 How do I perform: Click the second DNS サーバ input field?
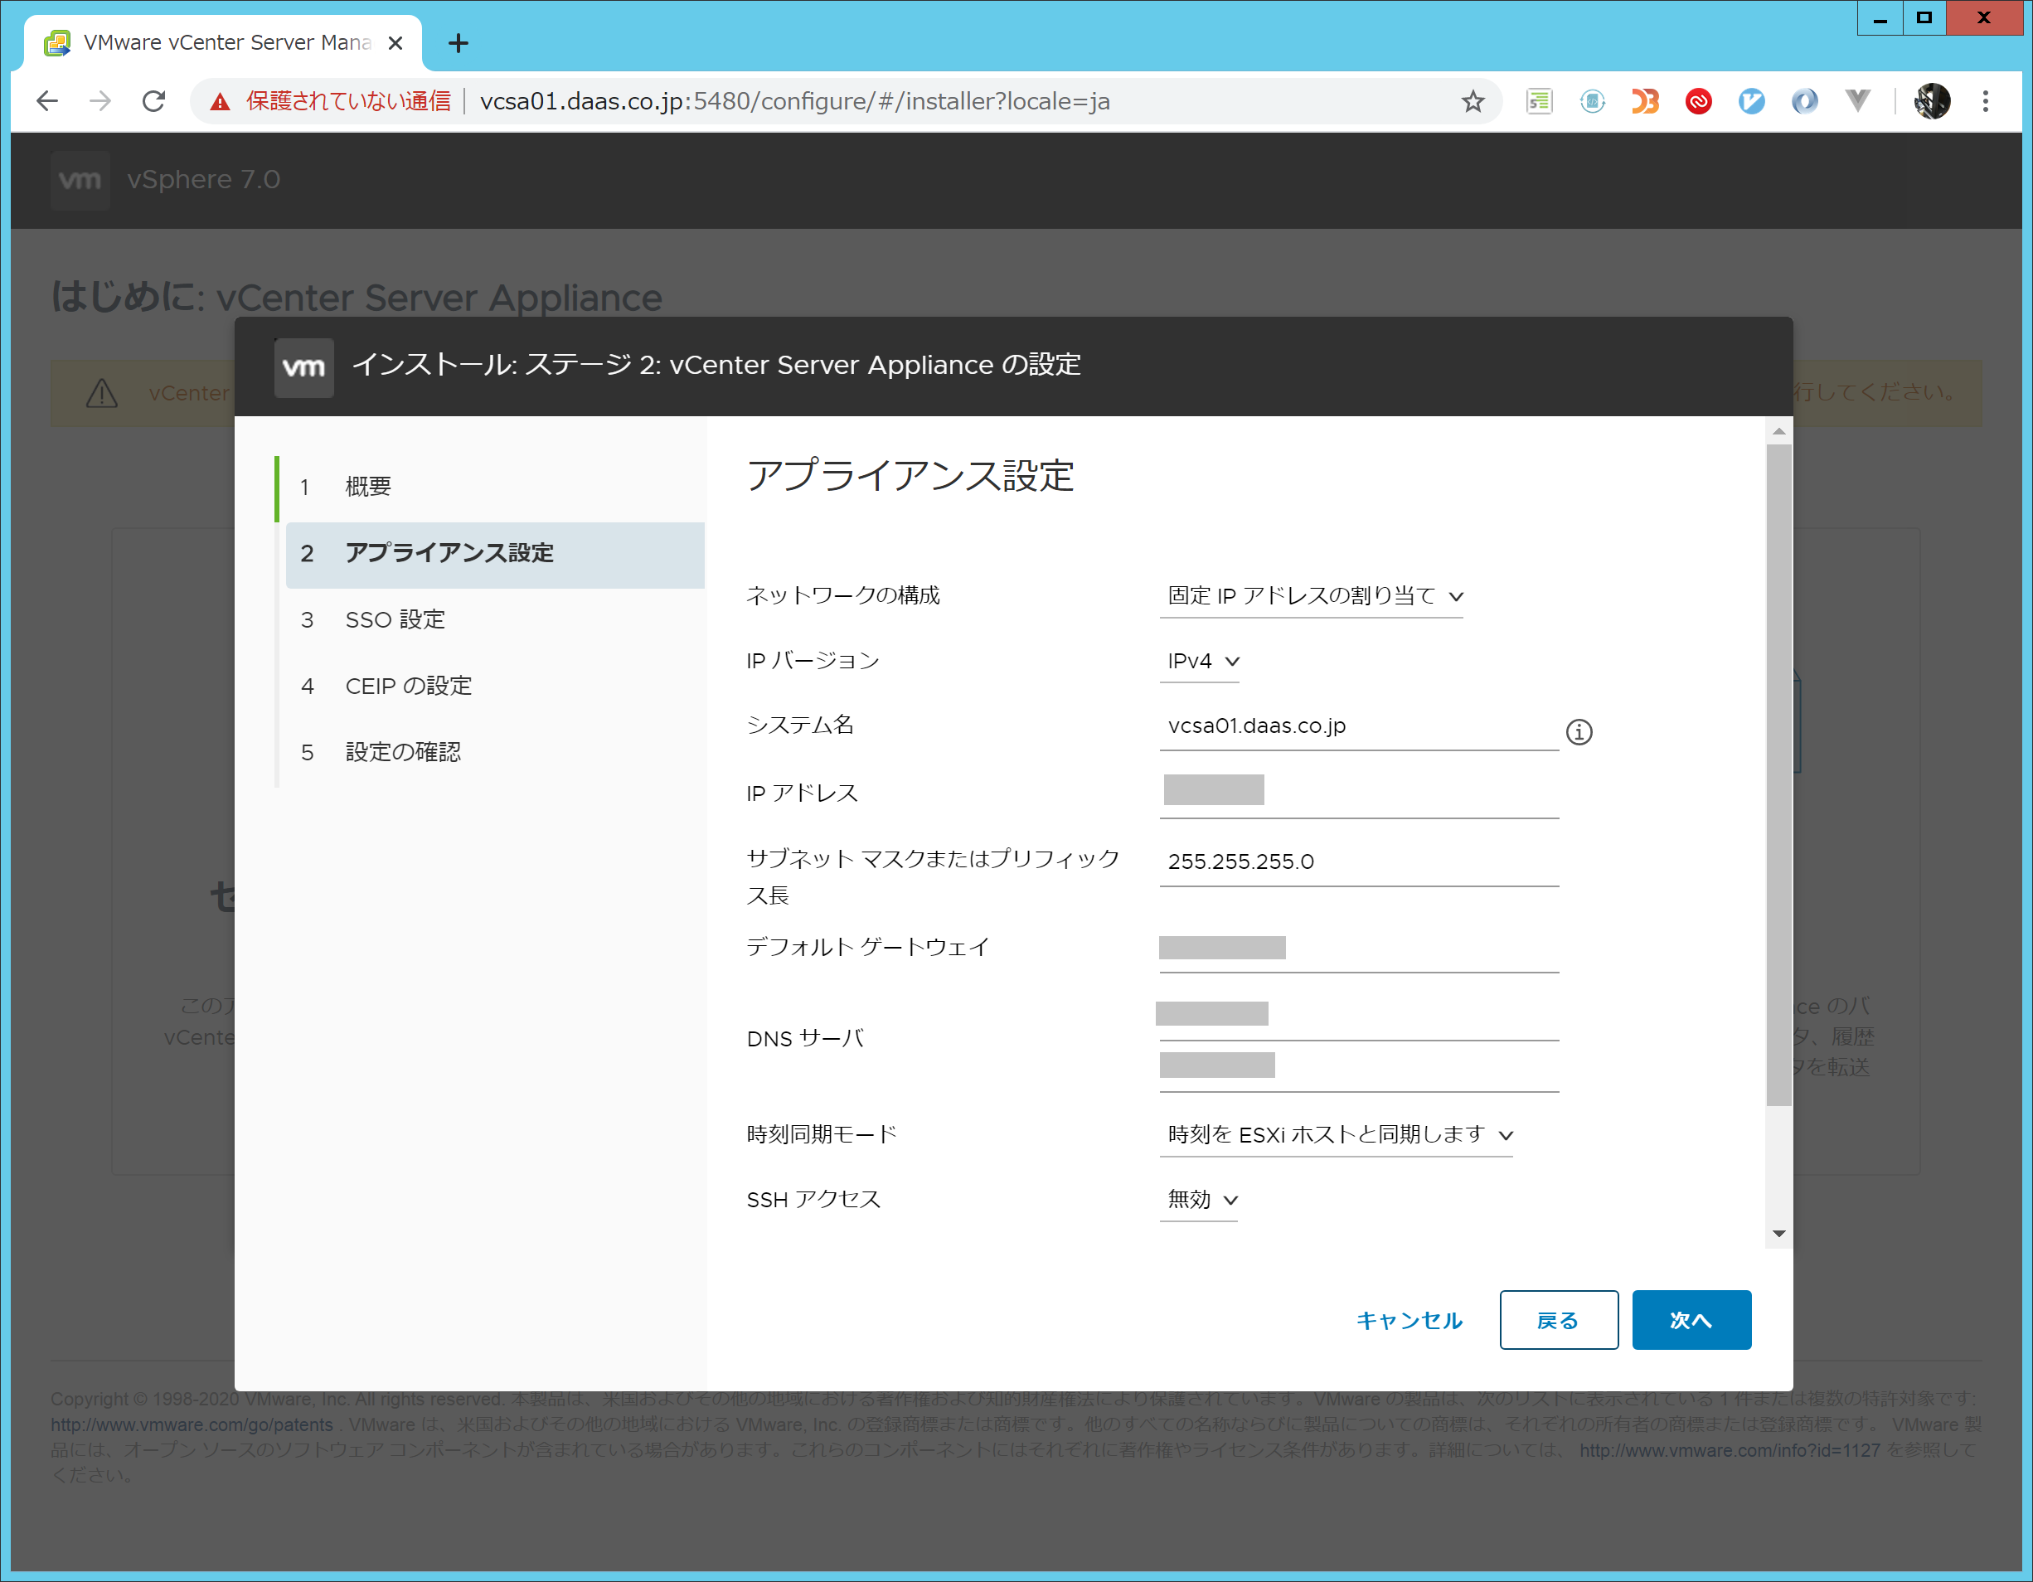1359,1068
